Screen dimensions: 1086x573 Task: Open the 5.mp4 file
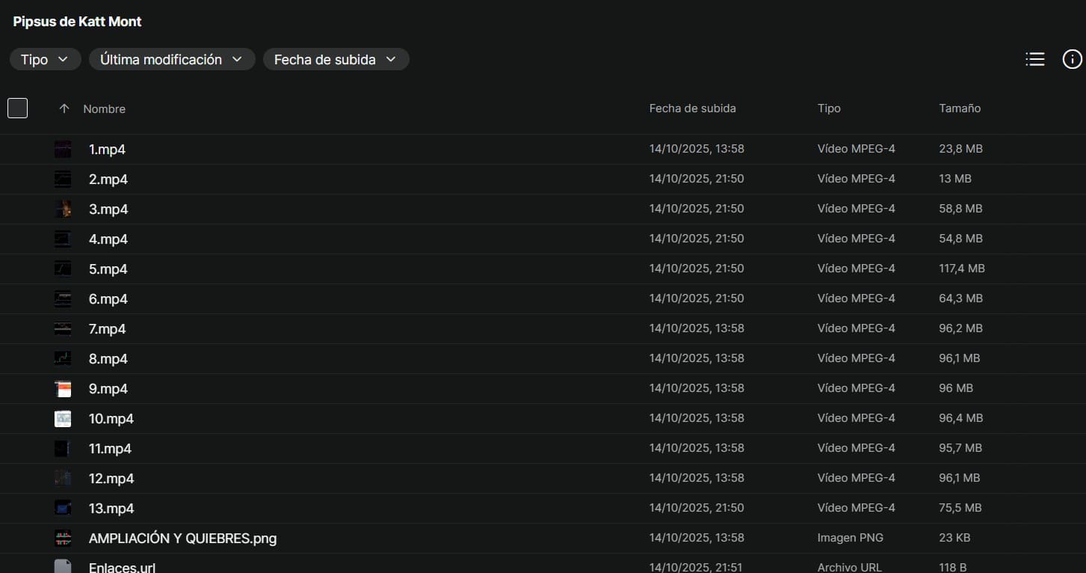[108, 269]
